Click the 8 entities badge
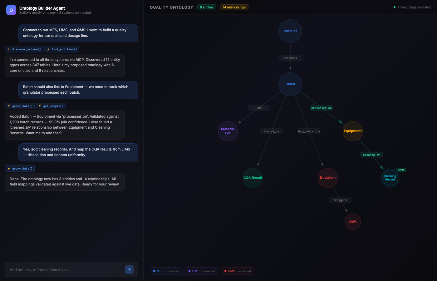437x281 pixels. [x=207, y=7]
